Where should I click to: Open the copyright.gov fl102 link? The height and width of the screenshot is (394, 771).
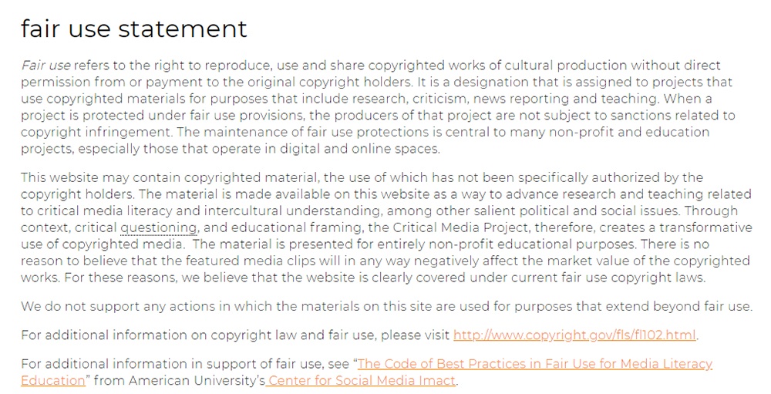pos(574,335)
